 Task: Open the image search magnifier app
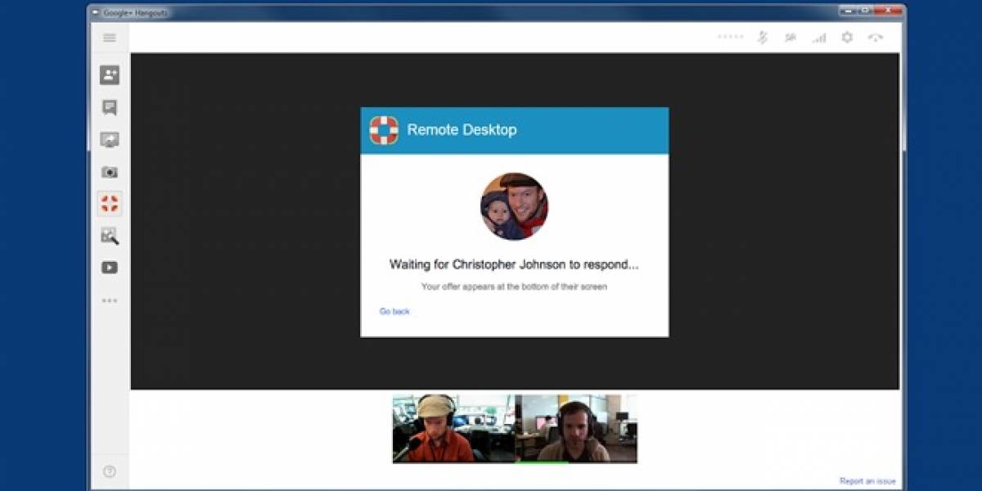pyautogui.click(x=110, y=236)
